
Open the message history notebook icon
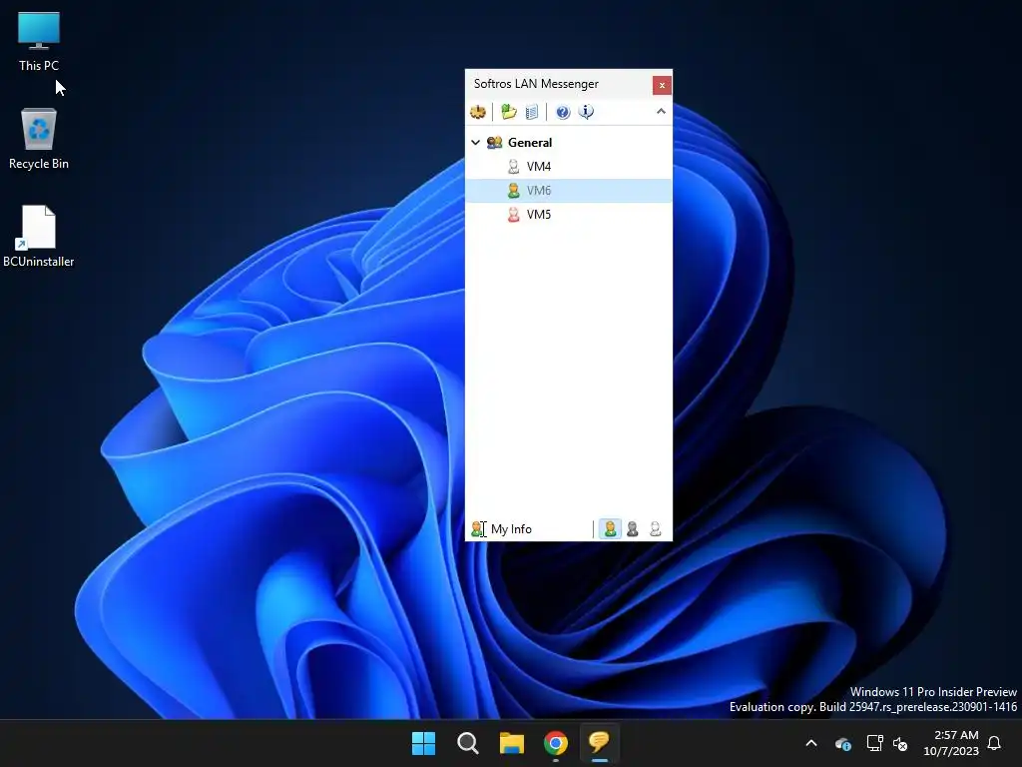click(x=532, y=112)
